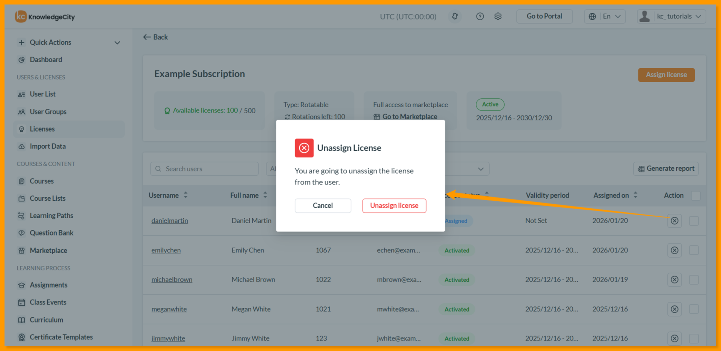721x351 pixels.
Task: Click the Search users field
Action: click(x=204, y=169)
